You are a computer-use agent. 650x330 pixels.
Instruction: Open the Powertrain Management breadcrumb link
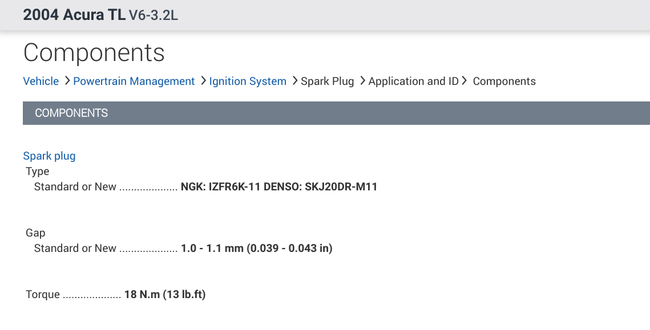point(134,82)
